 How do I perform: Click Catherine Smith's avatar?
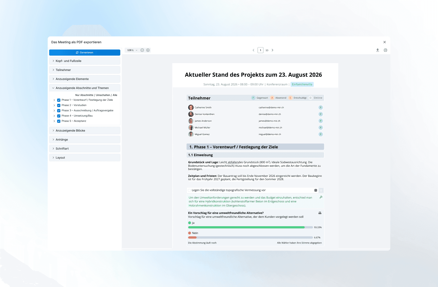coord(191,107)
